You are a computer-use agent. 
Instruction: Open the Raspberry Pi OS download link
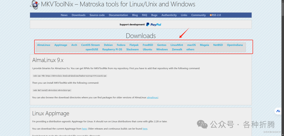pyautogui.click(x=112, y=49)
